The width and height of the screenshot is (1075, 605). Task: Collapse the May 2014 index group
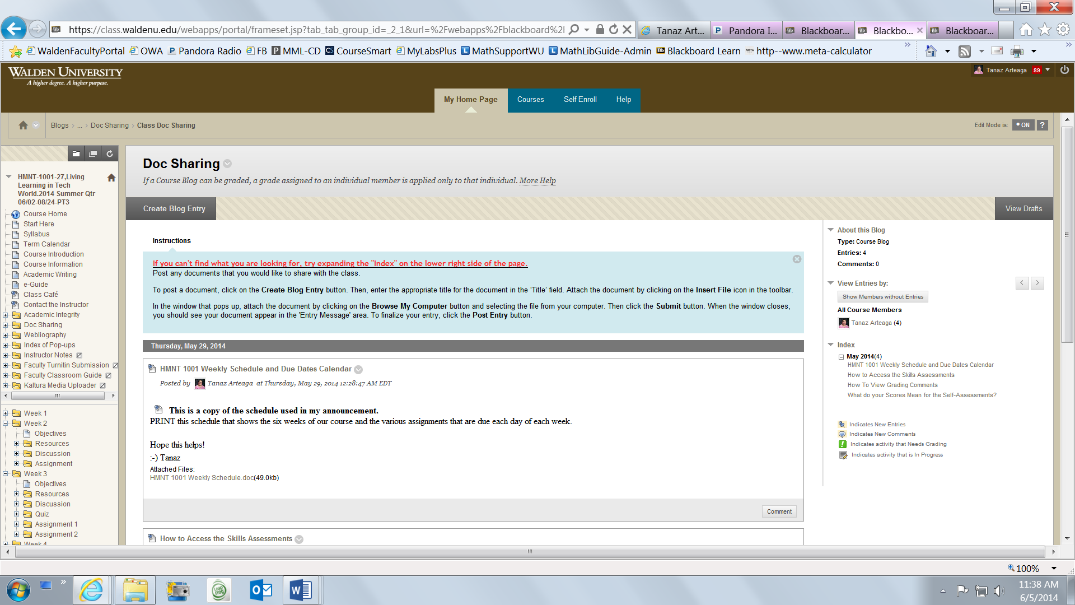click(x=841, y=357)
